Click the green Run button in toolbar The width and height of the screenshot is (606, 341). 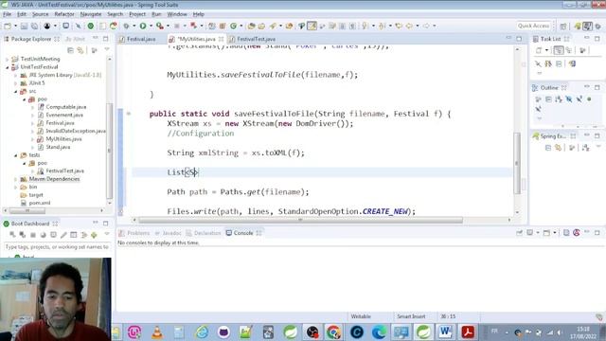point(143,26)
